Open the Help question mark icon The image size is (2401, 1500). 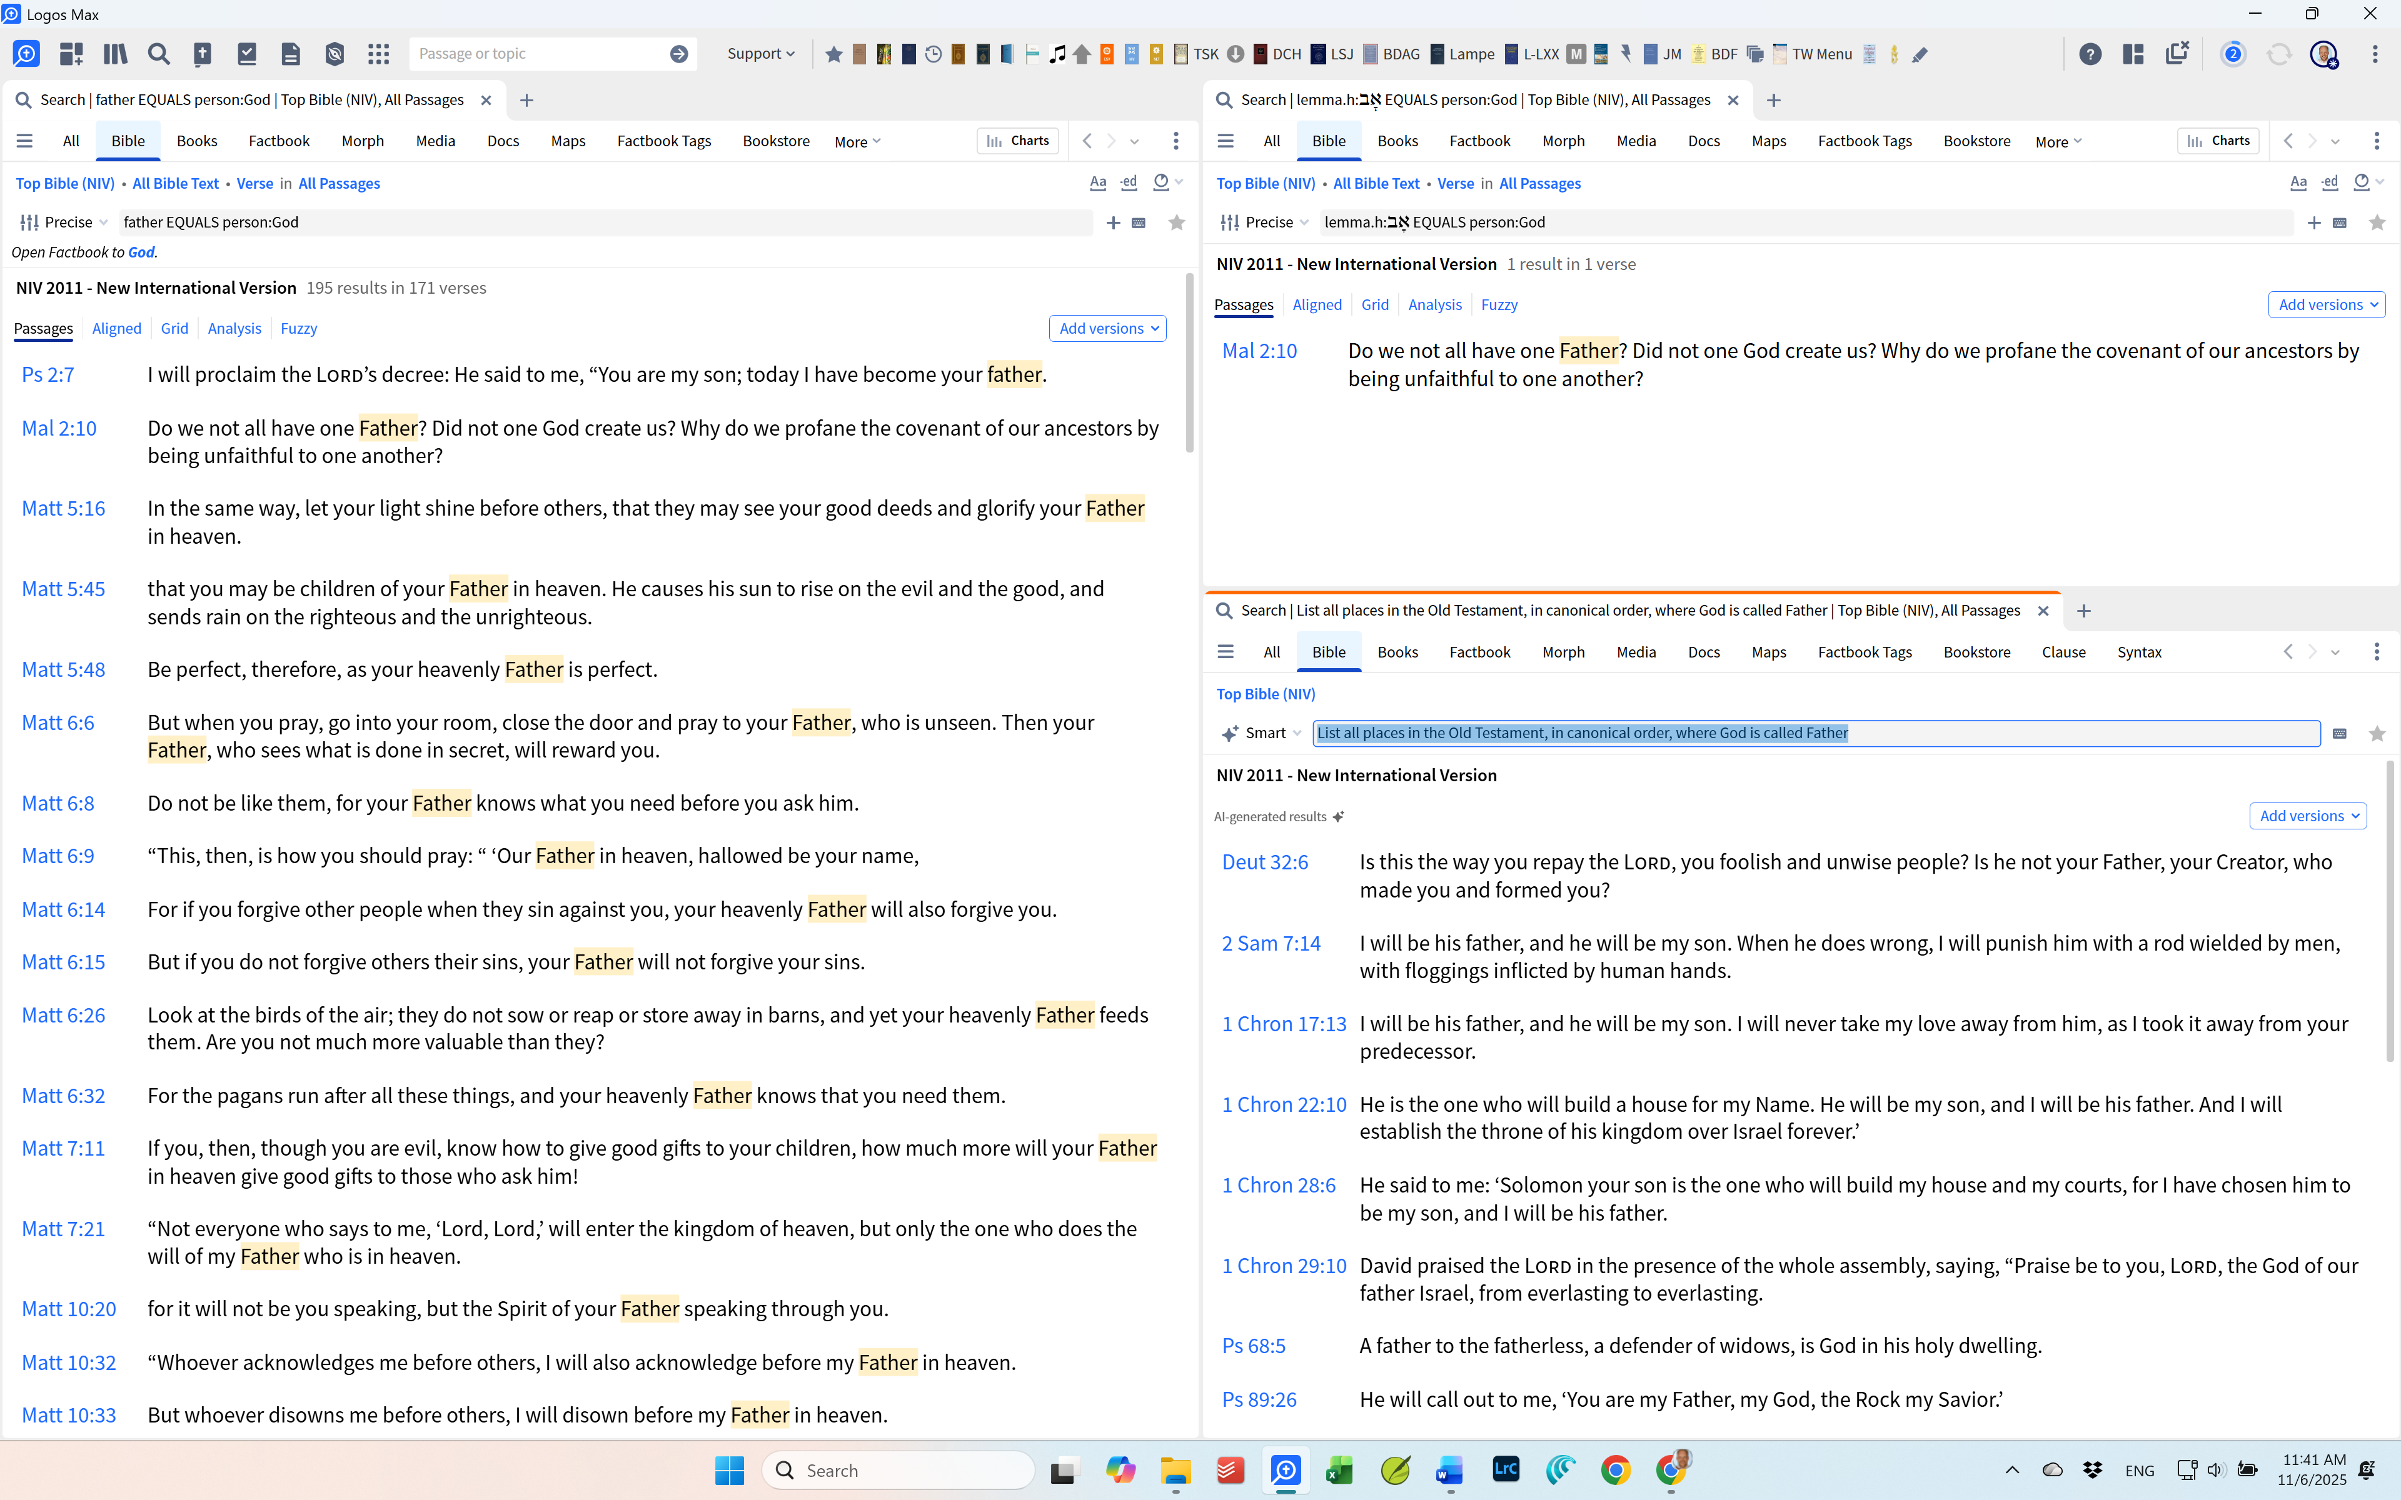click(x=2090, y=54)
